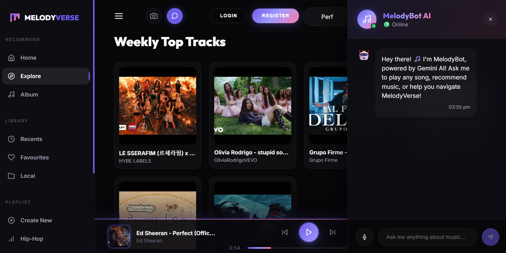506x253 pixels.
Task: Click the Explore compass icon
Action: click(x=11, y=76)
